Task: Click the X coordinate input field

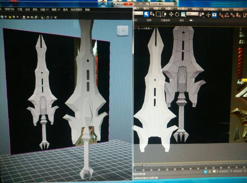Action: tap(224, 171)
